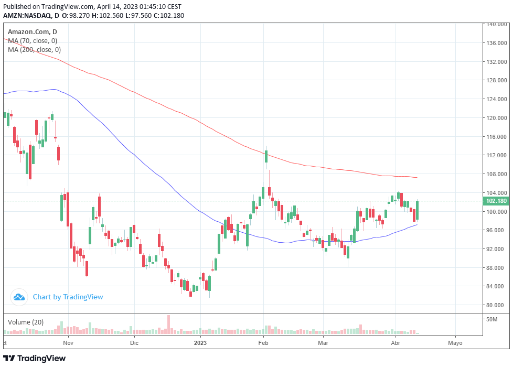Image resolution: width=513 pixels, height=368 pixels.
Task: Click the Abr label on time axis
Action: (396, 343)
